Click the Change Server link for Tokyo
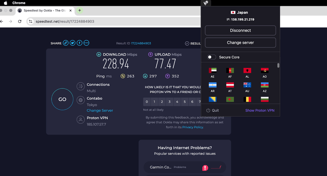The height and width of the screenshot is (176, 327). click(x=100, y=110)
